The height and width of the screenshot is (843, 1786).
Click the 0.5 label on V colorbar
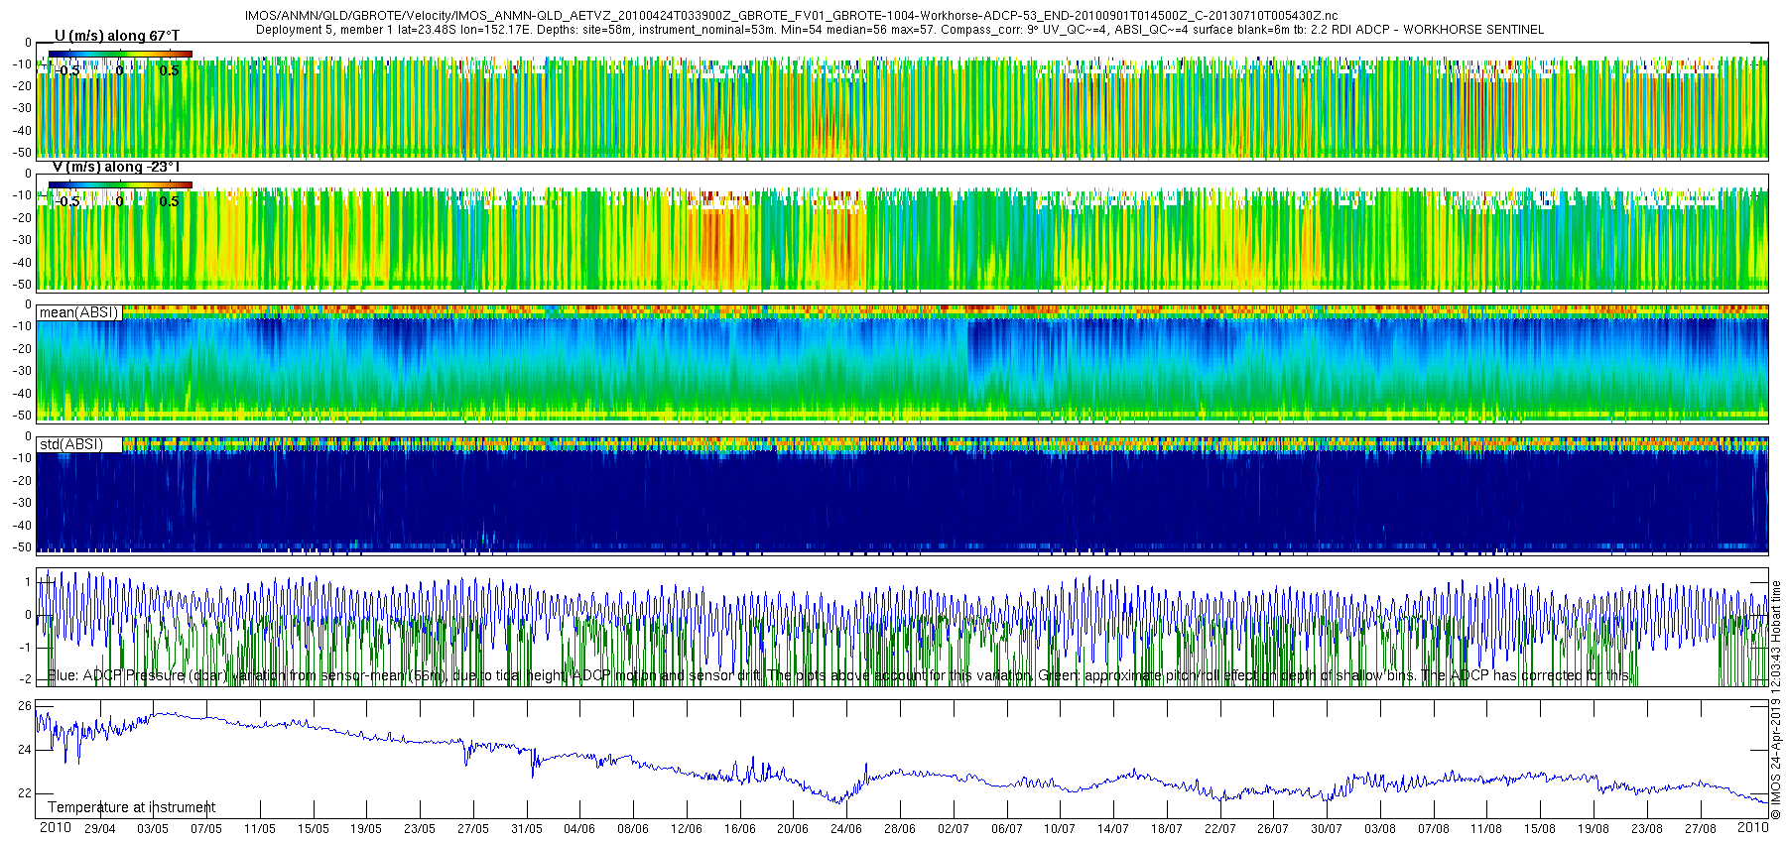169,201
